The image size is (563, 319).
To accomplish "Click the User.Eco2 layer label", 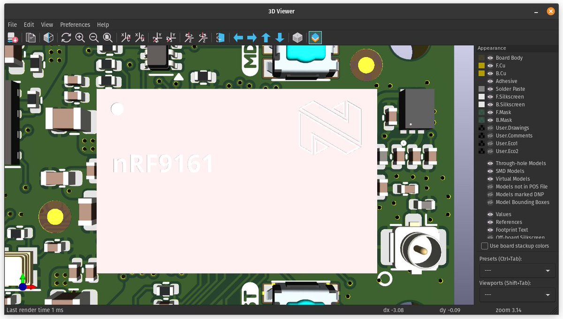I will tap(507, 151).
